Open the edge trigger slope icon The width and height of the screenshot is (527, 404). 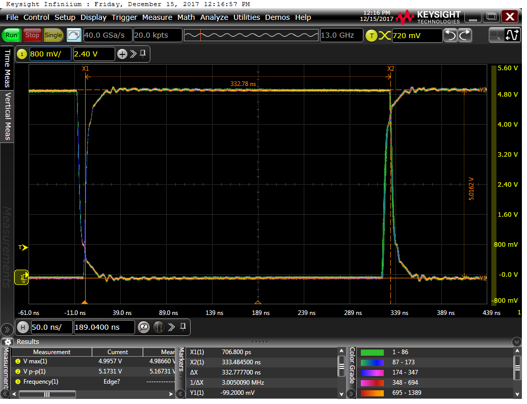384,36
